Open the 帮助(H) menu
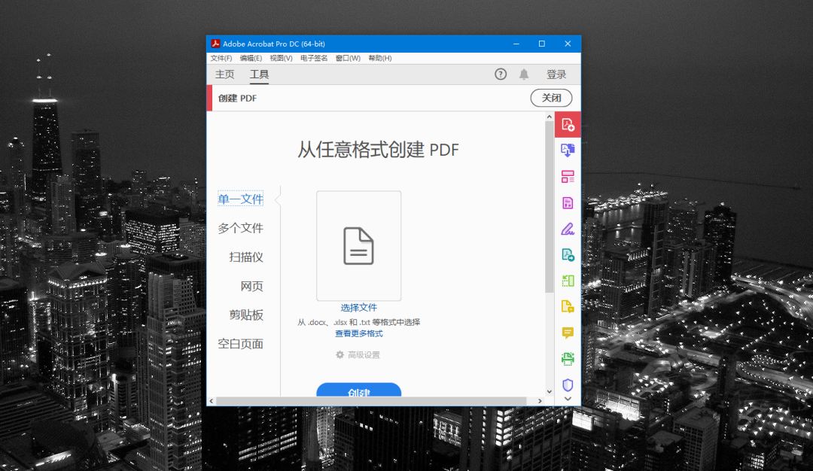The image size is (813, 471). coord(380,58)
